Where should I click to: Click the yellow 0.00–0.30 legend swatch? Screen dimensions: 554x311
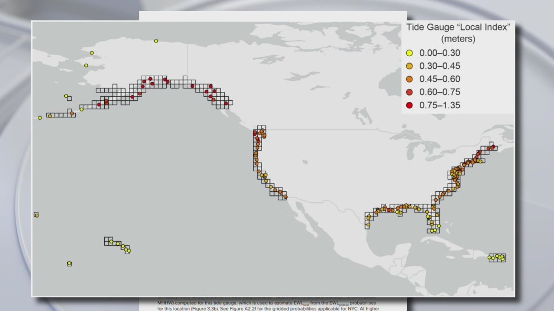click(x=409, y=53)
